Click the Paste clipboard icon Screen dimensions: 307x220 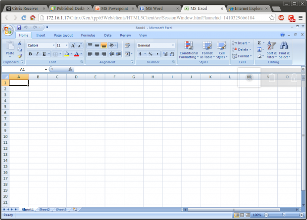pos(10,46)
